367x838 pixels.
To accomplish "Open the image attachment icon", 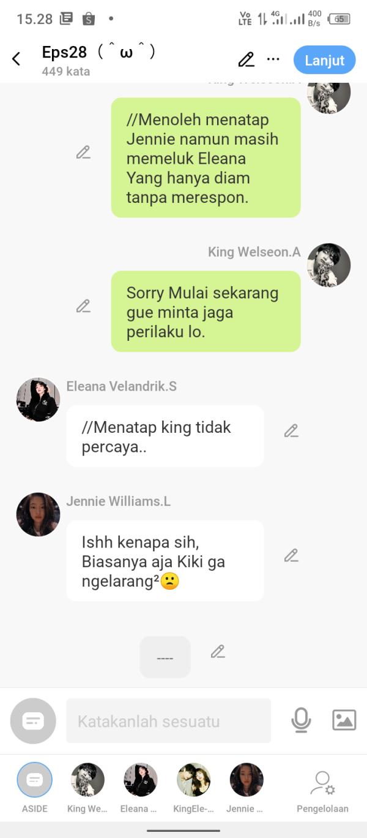I will (344, 720).
